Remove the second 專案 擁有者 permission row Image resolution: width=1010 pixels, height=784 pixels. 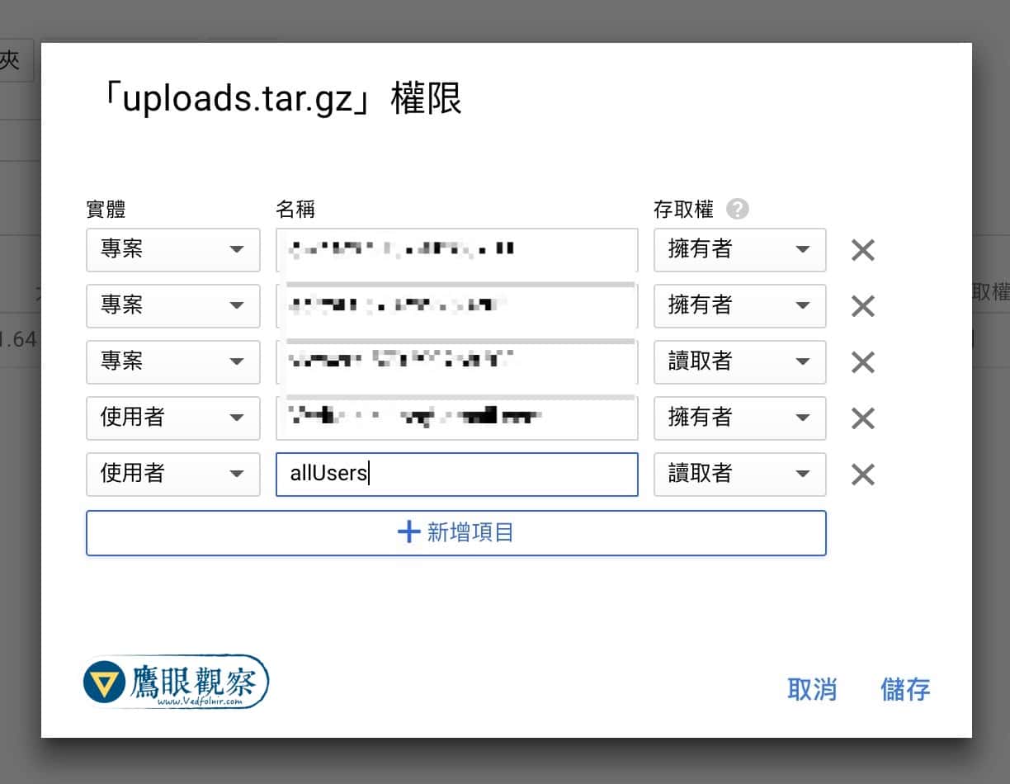862,306
